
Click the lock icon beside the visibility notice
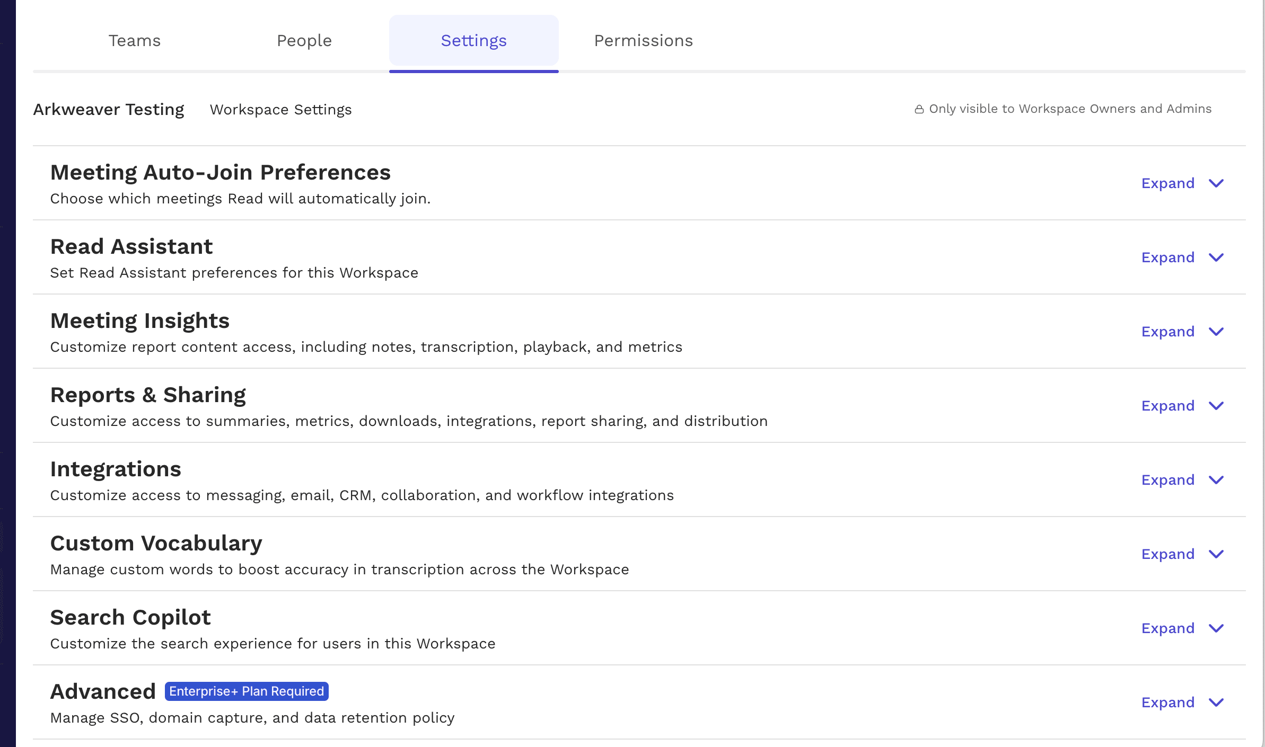(x=919, y=109)
